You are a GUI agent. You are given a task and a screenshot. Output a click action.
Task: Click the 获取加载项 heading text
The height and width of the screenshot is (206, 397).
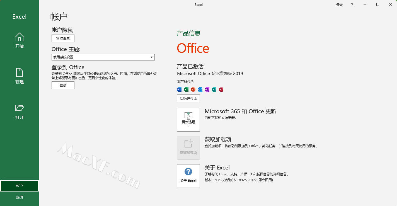(x=218, y=139)
